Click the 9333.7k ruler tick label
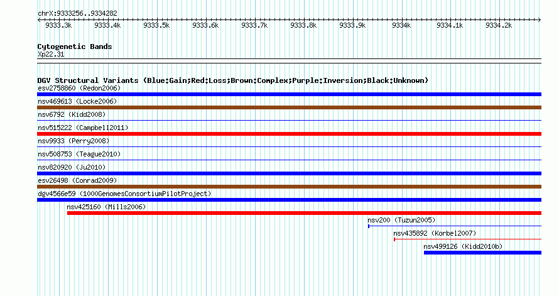The width and height of the screenshot is (559, 296). pyautogui.click(x=254, y=25)
